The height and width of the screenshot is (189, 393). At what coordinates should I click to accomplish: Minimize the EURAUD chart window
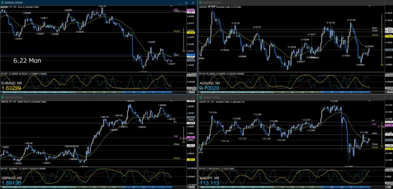point(180,3)
